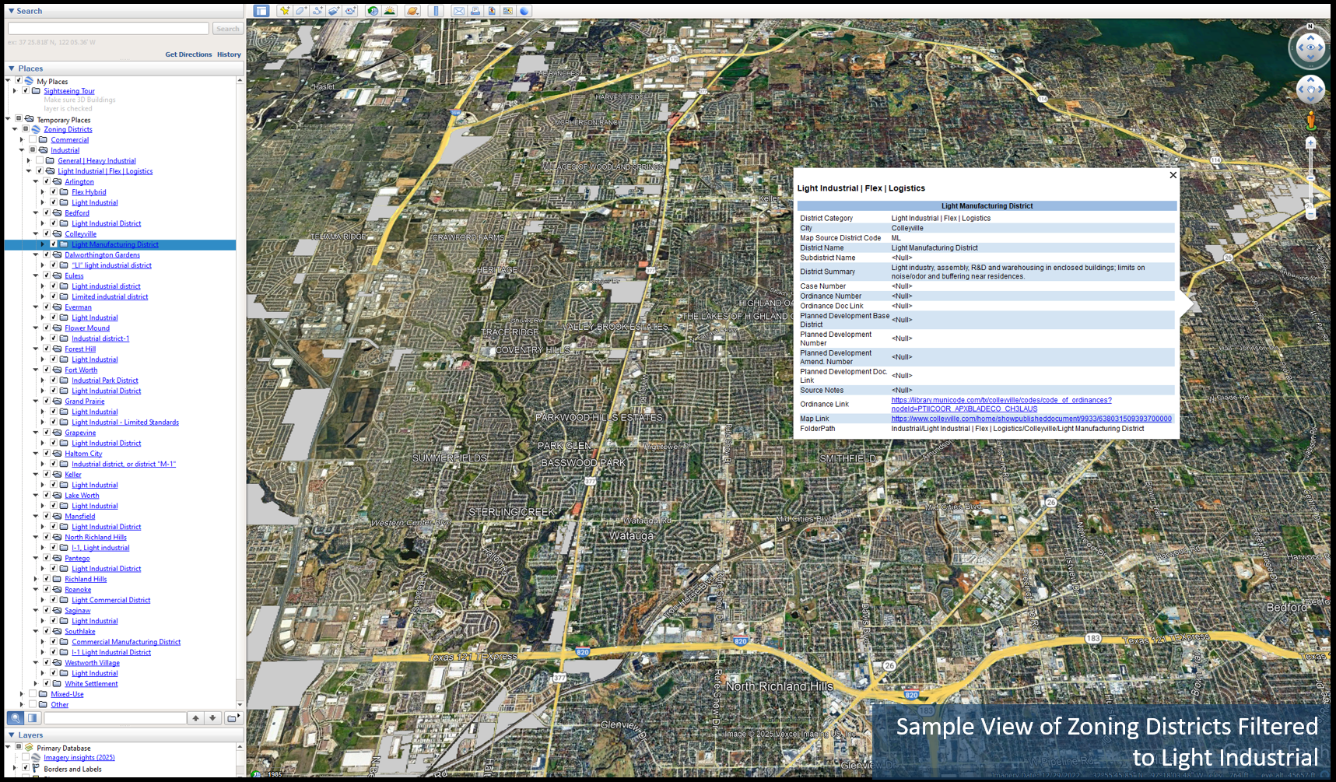Screen dimensions: 1336x782
Task: Select the Add Placemark tool
Action: (286, 10)
